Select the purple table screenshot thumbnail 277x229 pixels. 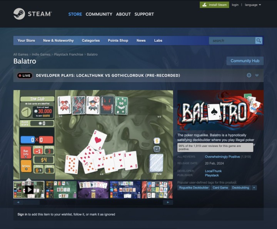pos(93,190)
